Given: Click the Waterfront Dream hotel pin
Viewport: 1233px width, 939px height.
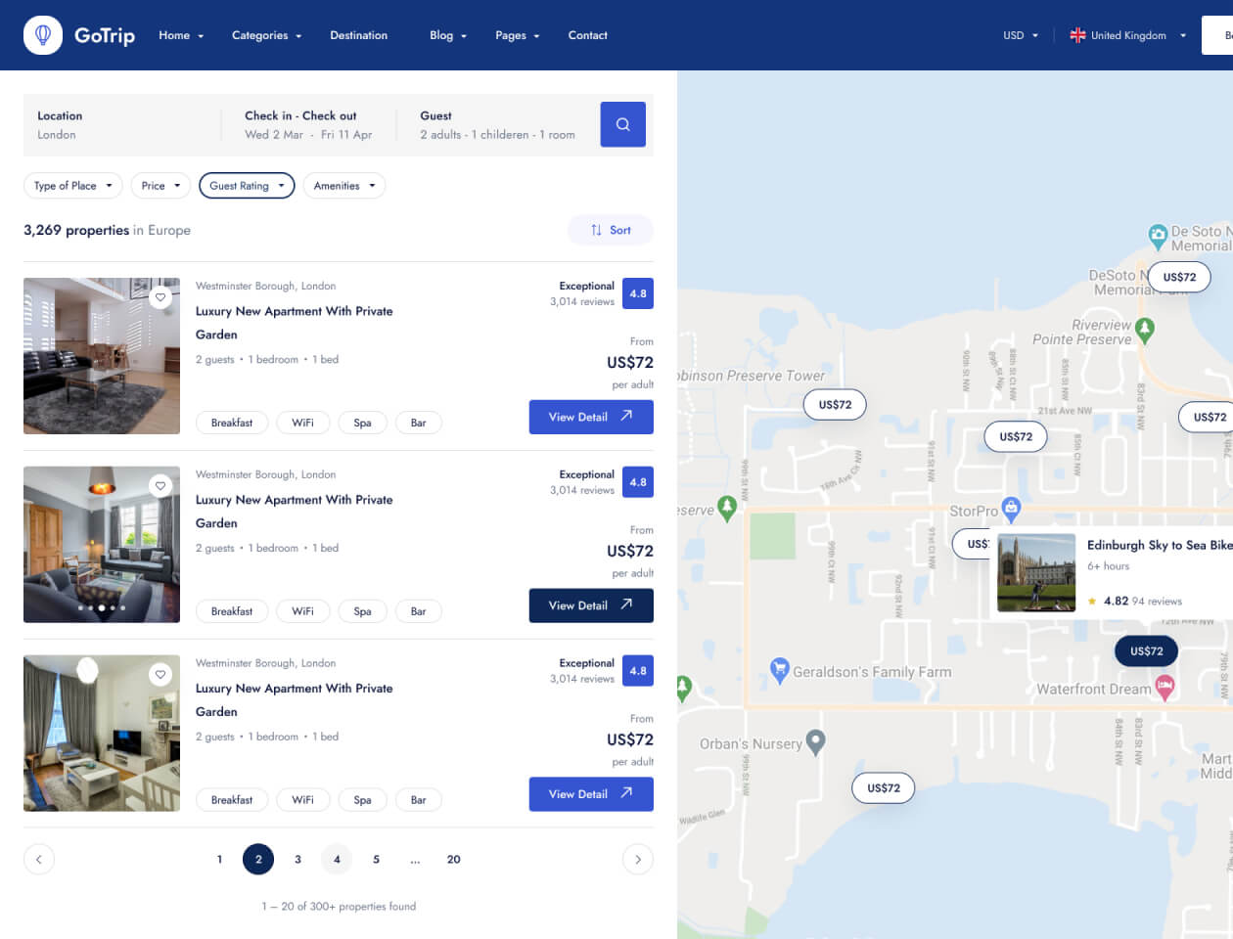Looking at the screenshot, I should point(1164,687).
